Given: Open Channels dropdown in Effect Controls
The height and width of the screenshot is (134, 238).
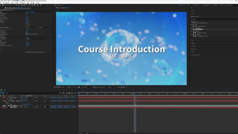Looking at the screenshot, I should (x=36, y=39).
